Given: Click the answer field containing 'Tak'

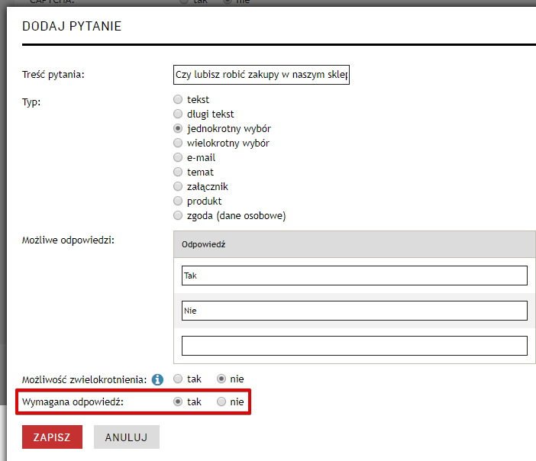Looking at the screenshot, I should [x=354, y=276].
